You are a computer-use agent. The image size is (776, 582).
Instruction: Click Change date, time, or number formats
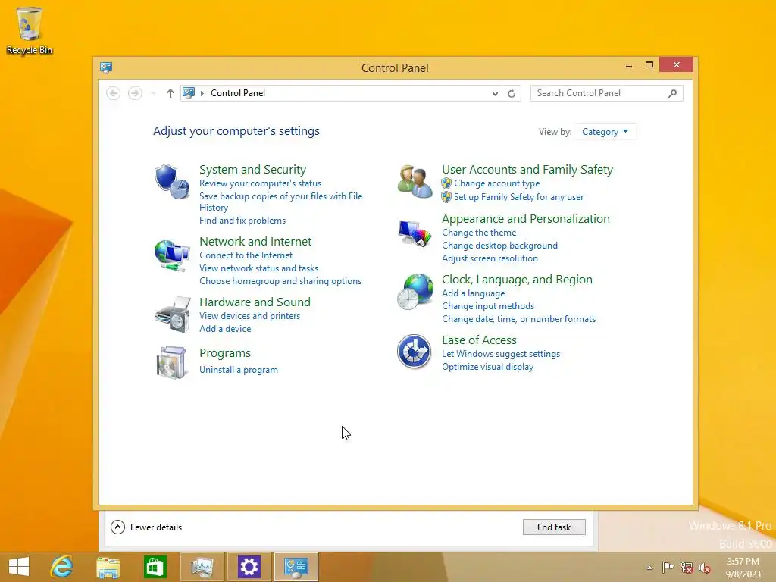tap(518, 319)
